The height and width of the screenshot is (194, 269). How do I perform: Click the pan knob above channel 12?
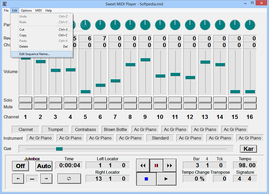(190, 25)
